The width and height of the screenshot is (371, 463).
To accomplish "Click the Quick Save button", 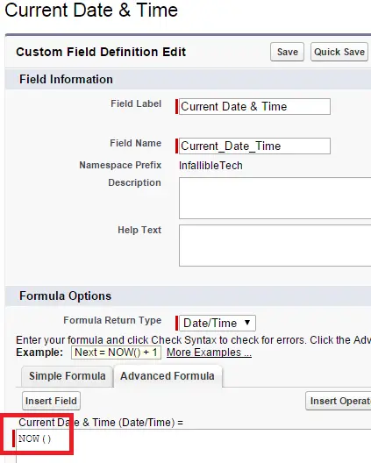I will [x=339, y=52].
